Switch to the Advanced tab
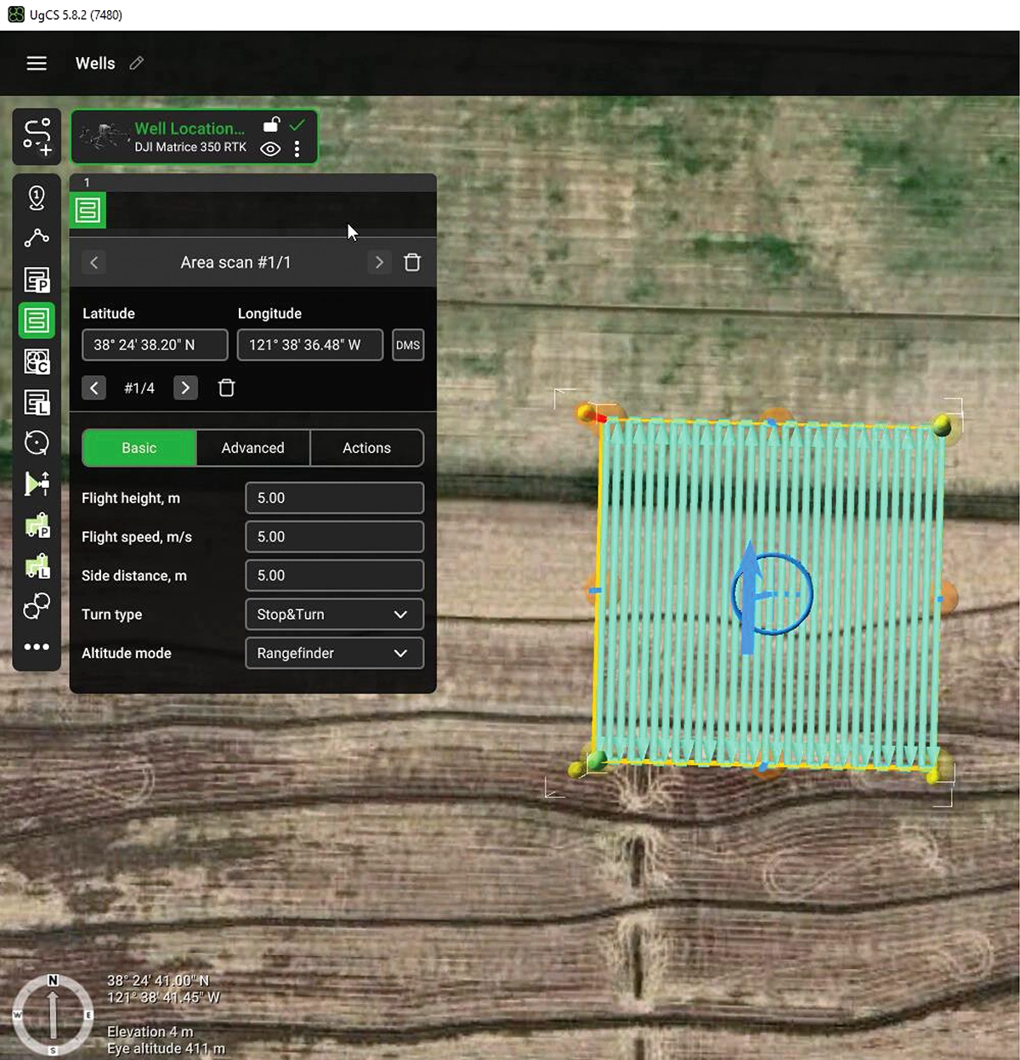Image resolution: width=1020 pixels, height=1060 pixels. 252,448
